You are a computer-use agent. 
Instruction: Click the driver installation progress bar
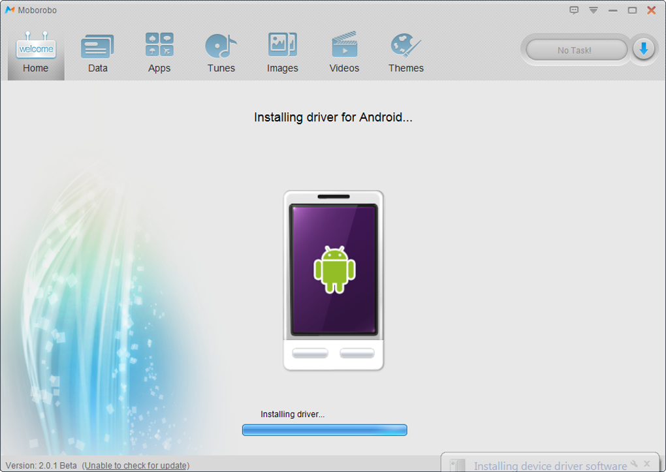point(325,430)
